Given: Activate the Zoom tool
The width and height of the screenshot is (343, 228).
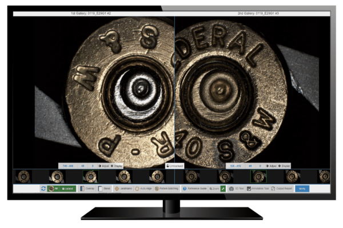Looking at the screenshot, I should pos(214,189).
